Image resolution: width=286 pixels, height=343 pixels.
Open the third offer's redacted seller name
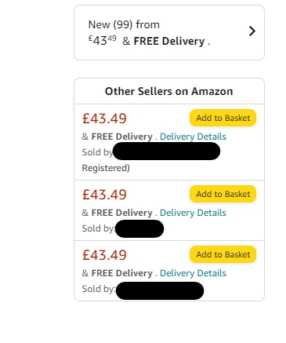(160, 290)
